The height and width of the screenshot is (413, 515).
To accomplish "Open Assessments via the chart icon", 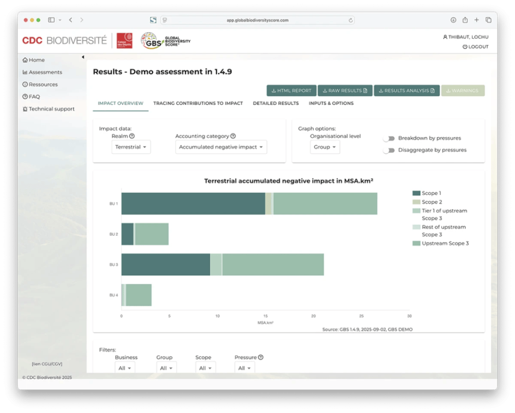I will (25, 72).
